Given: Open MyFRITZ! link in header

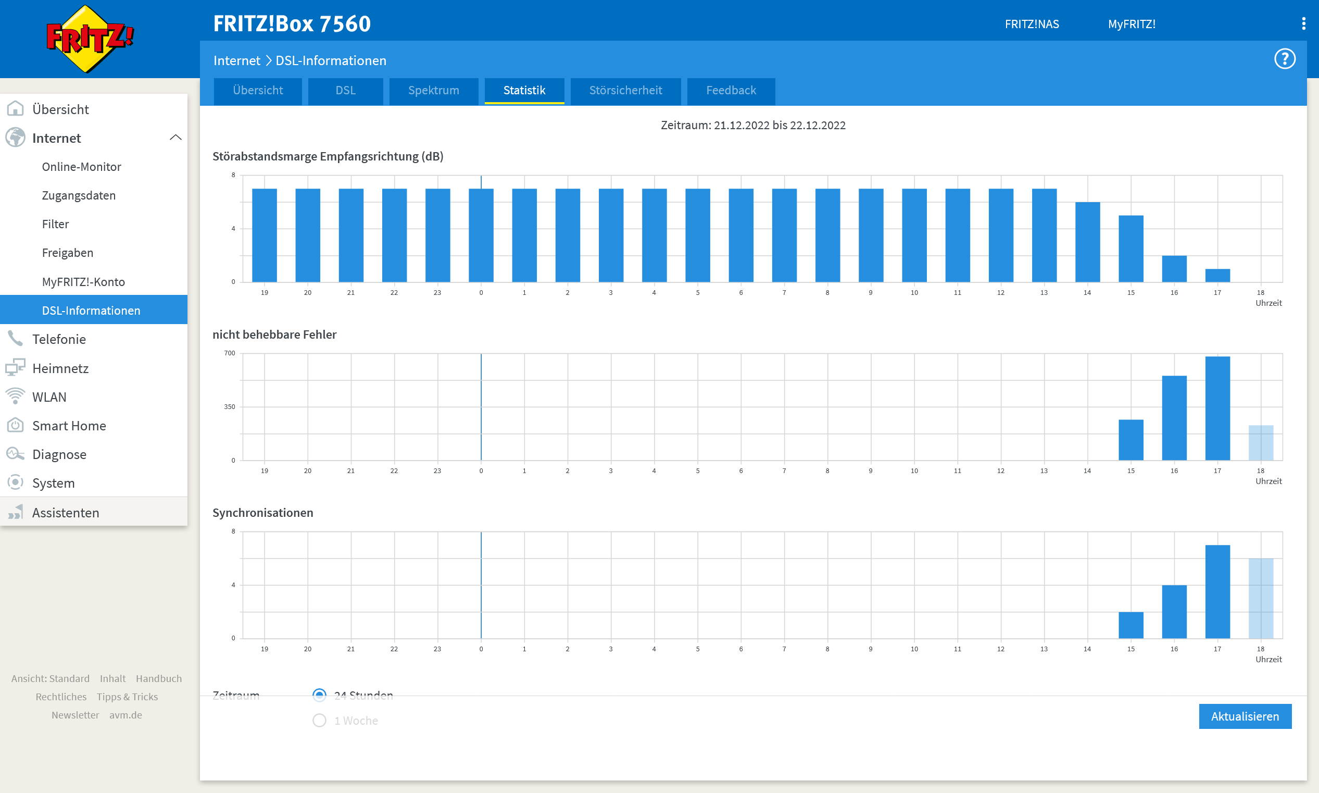Looking at the screenshot, I should pyautogui.click(x=1131, y=24).
